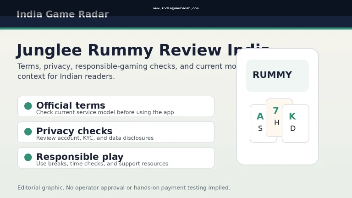
Task: Select the Responsible play card
Action: 116,158
